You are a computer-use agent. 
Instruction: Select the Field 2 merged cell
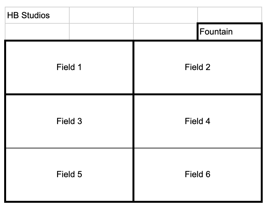[x=197, y=67]
